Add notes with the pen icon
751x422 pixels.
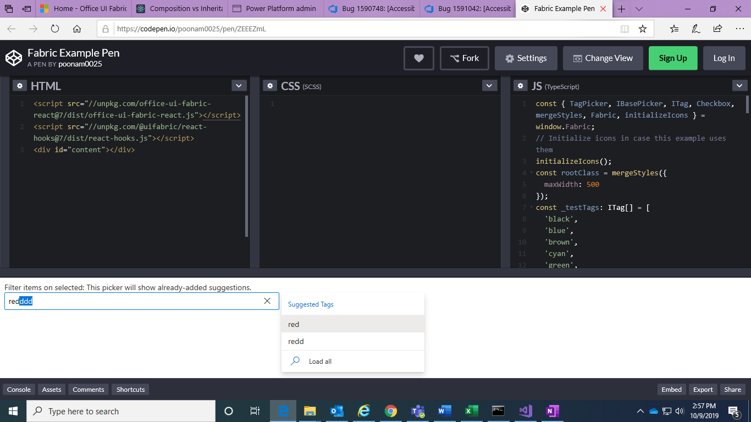tap(696, 29)
